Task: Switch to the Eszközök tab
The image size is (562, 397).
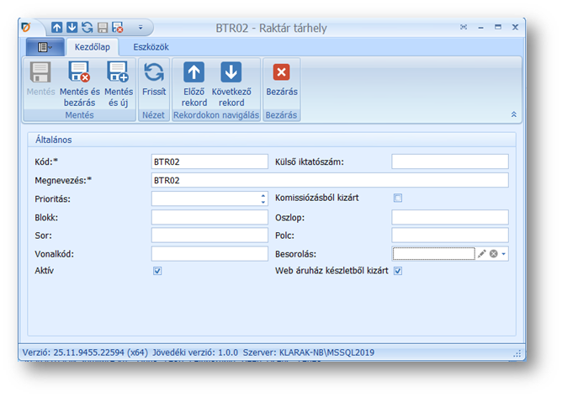Action: (151, 47)
